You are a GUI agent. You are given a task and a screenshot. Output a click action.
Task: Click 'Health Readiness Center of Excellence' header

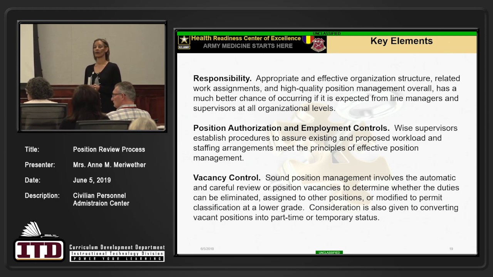pos(246,38)
